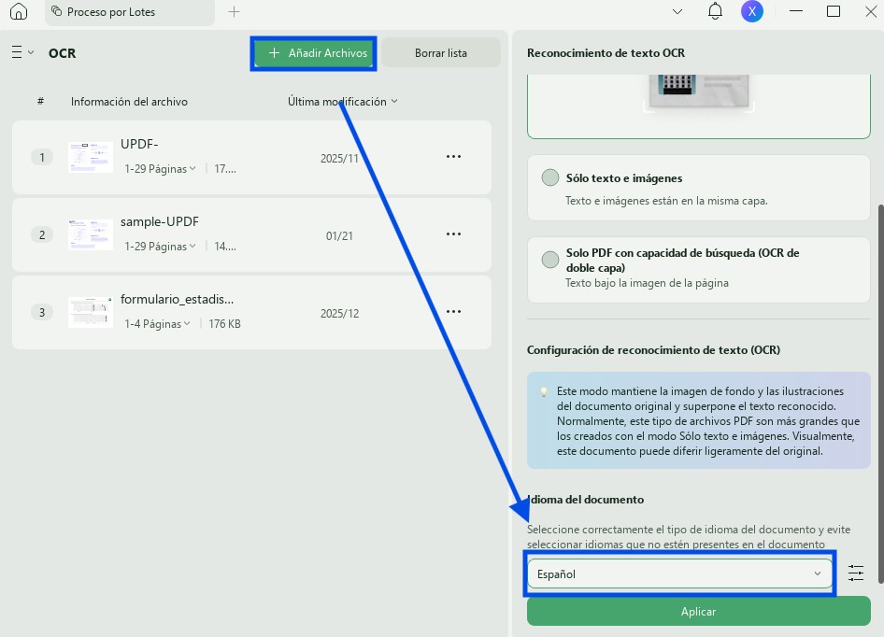Image resolution: width=884 pixels, height=637 pixels.
Task: Select Sólo texto e imágenes option
Action: (698, 188)
